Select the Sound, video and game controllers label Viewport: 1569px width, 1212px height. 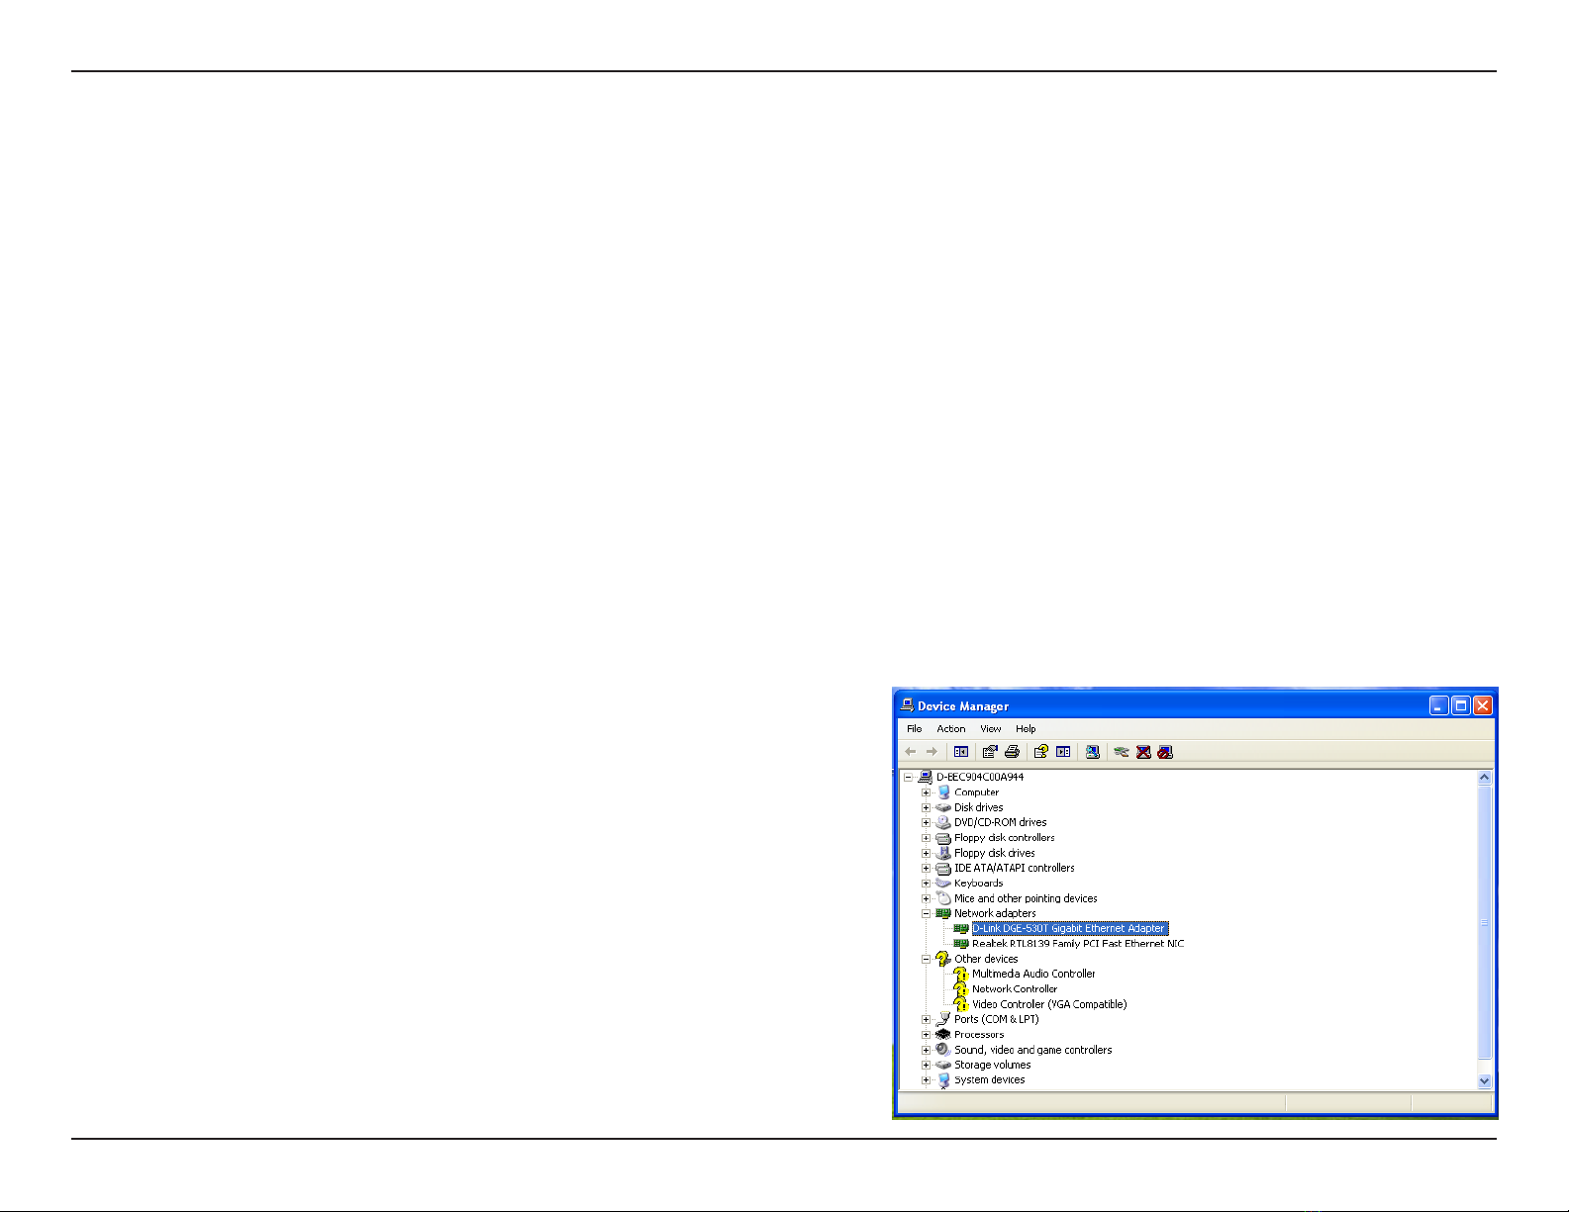[x=1033, y=1050]
